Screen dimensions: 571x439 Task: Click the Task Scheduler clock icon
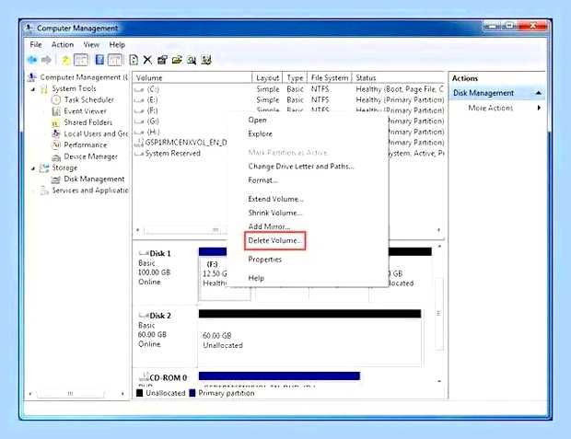click(x=56, y=99)
